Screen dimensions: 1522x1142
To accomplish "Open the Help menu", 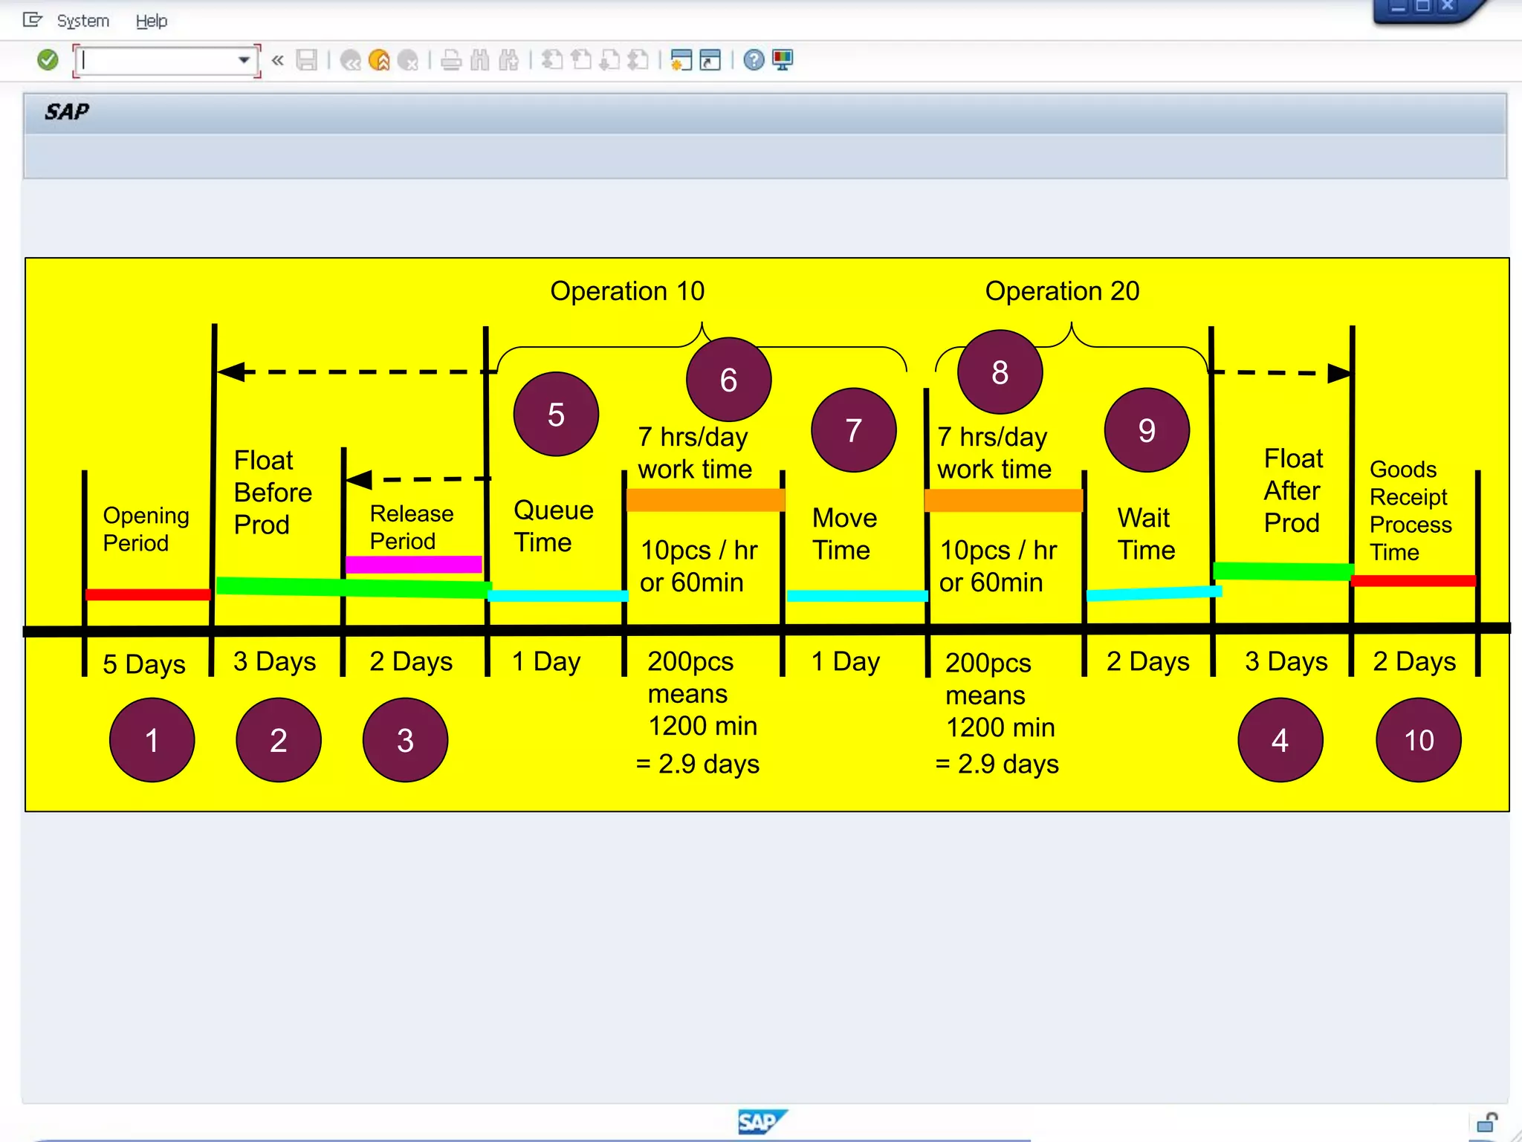I will click(x=152, y=21).
